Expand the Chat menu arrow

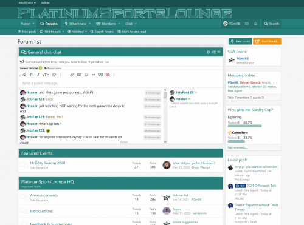(x=136, y=24)
